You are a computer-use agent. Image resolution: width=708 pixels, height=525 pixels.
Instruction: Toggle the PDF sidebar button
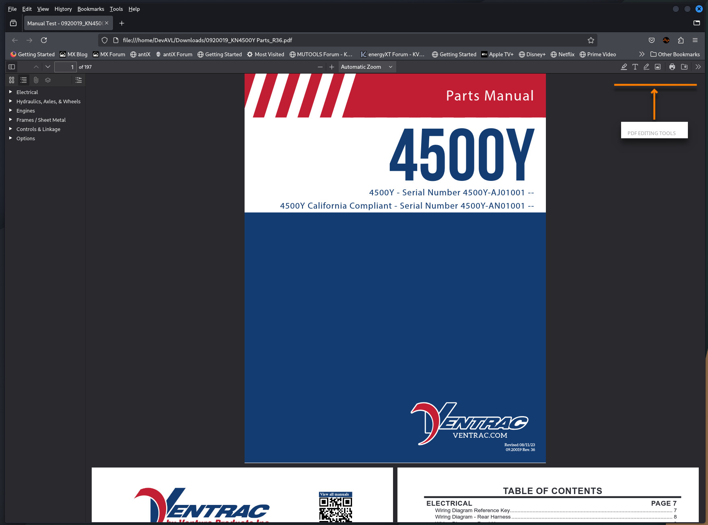pyautogui.click(x=12, y=67)
